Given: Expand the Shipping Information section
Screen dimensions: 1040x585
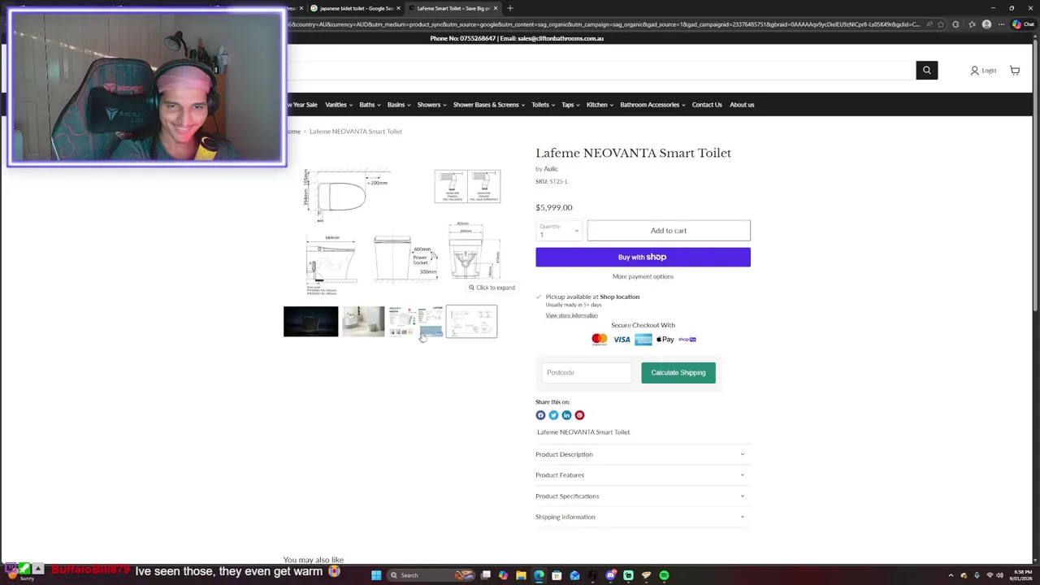Looking at the screenshot, I should point(642,517).
